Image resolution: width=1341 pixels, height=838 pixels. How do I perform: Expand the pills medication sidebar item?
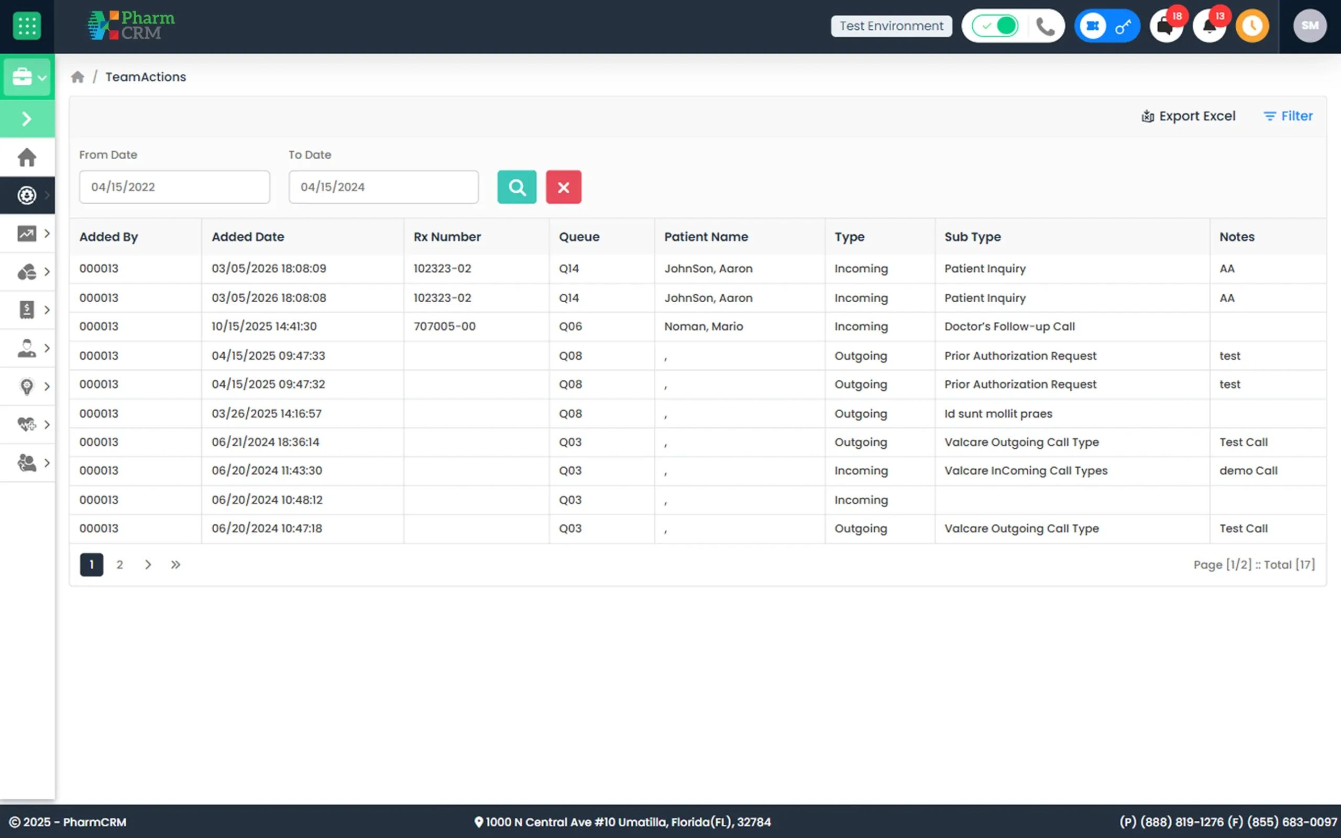pyautogui.click(x=27, y=272)
